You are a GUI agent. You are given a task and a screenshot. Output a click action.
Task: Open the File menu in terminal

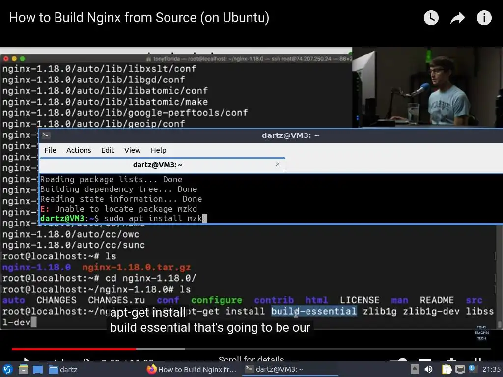click(x=50, y=150)
